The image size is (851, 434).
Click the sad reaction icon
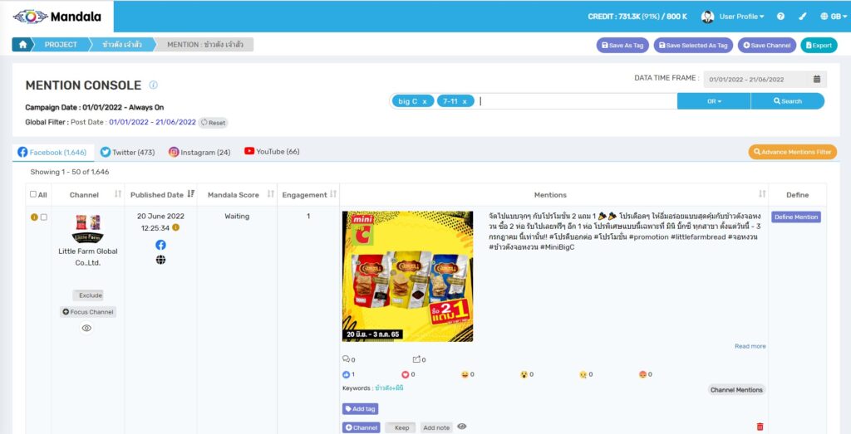pyautogui.click(x=583, y=374)
